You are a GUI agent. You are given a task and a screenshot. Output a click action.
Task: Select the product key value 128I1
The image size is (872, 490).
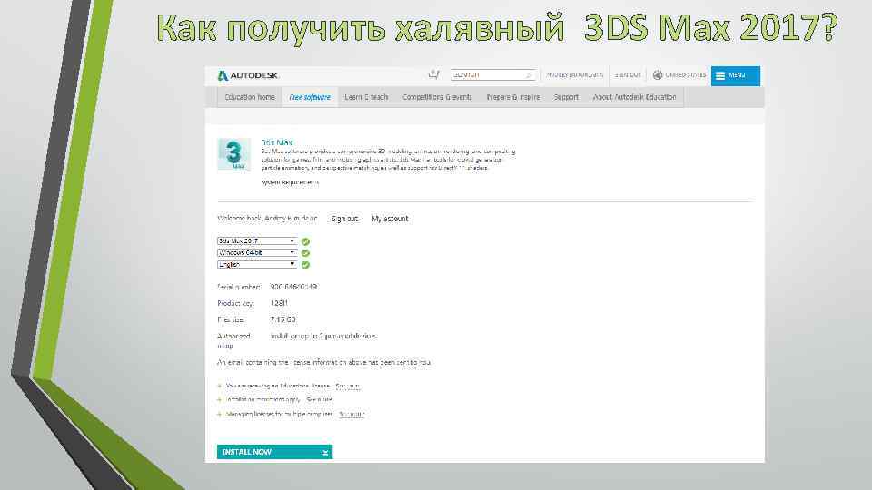pos(279,303)
